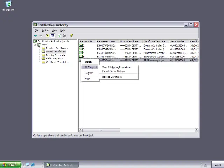Image resolution: width=224 pixels, height=168 pixels.
Task: Sort by the Request ID column header
Action: (87, 41)
